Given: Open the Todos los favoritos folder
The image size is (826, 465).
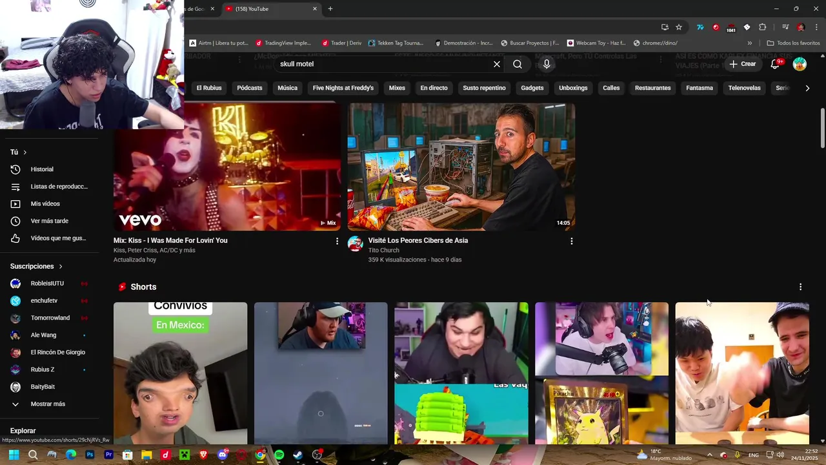Looking at the screenshot, I should [793, 43].
